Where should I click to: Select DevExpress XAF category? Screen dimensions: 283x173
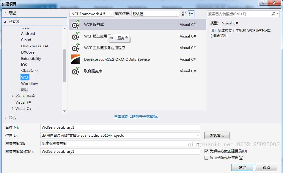pyautogui.click(x=35, y=46)
